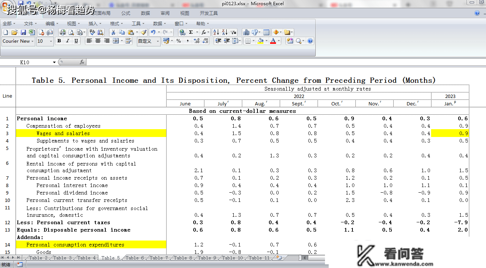Click the fx button beside formula bar

click(x=82, y=62)
